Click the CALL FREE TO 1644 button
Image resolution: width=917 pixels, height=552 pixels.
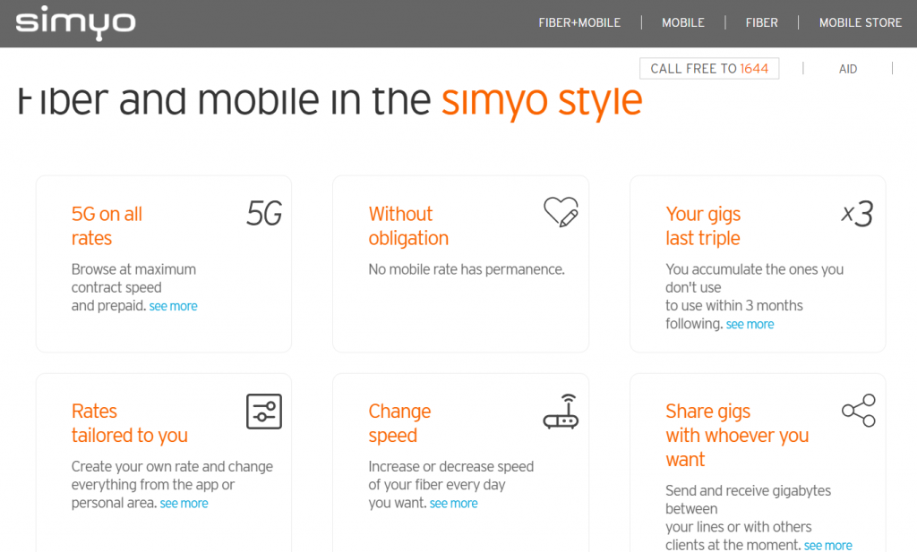pos(709,68)
